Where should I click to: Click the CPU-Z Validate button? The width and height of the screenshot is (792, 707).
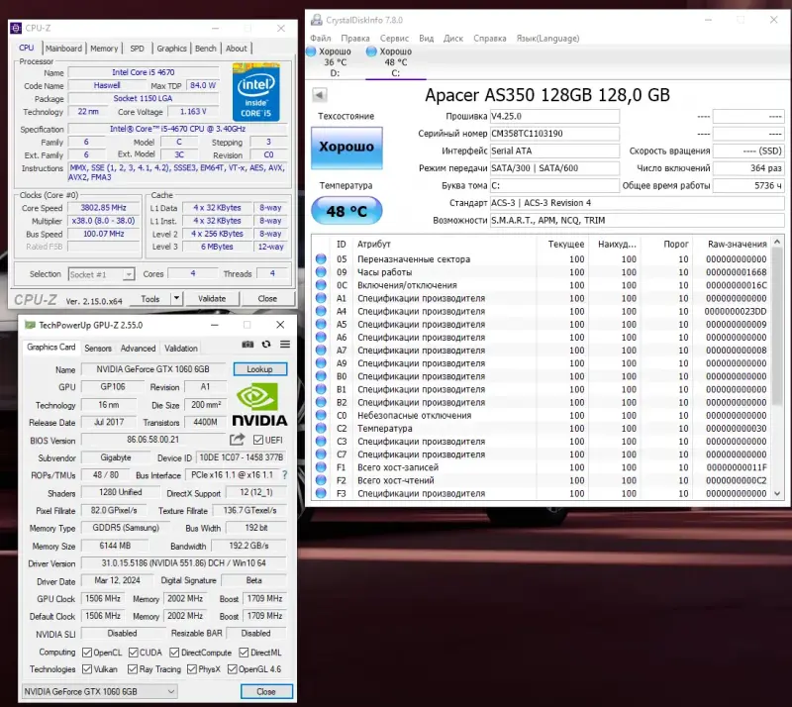212,299
